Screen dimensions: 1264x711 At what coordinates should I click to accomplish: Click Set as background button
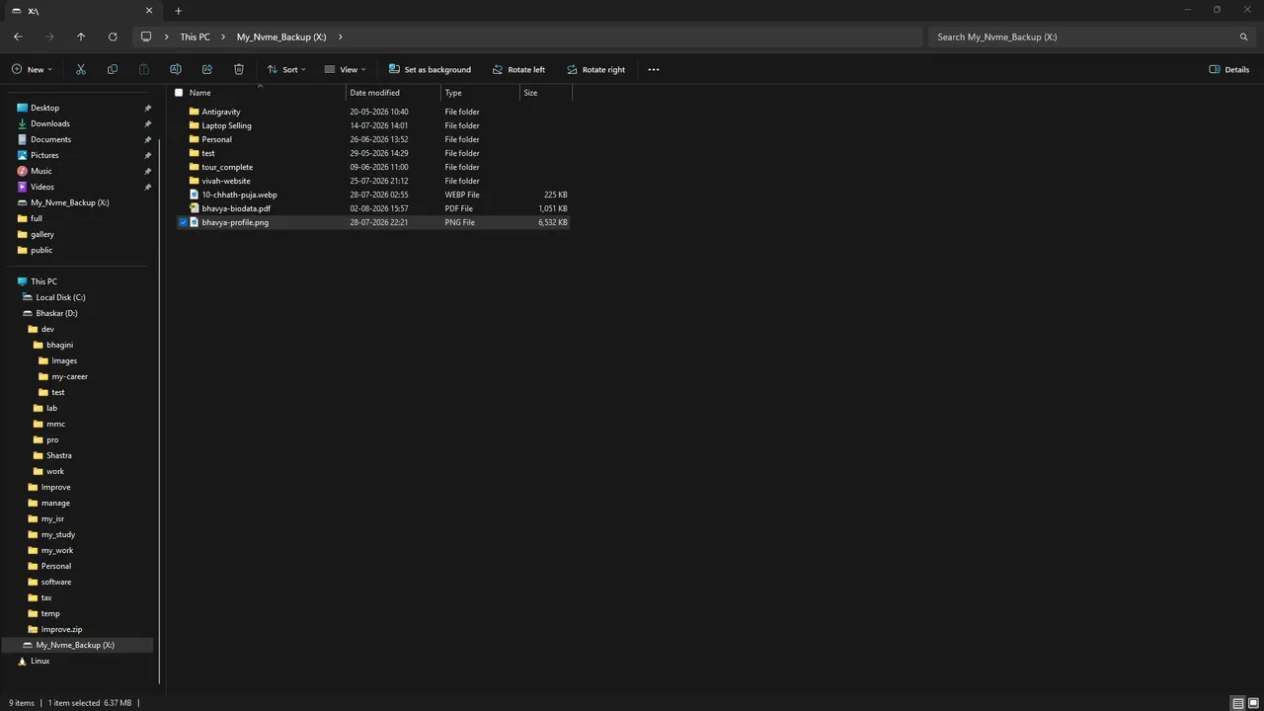tap(430, 69)
